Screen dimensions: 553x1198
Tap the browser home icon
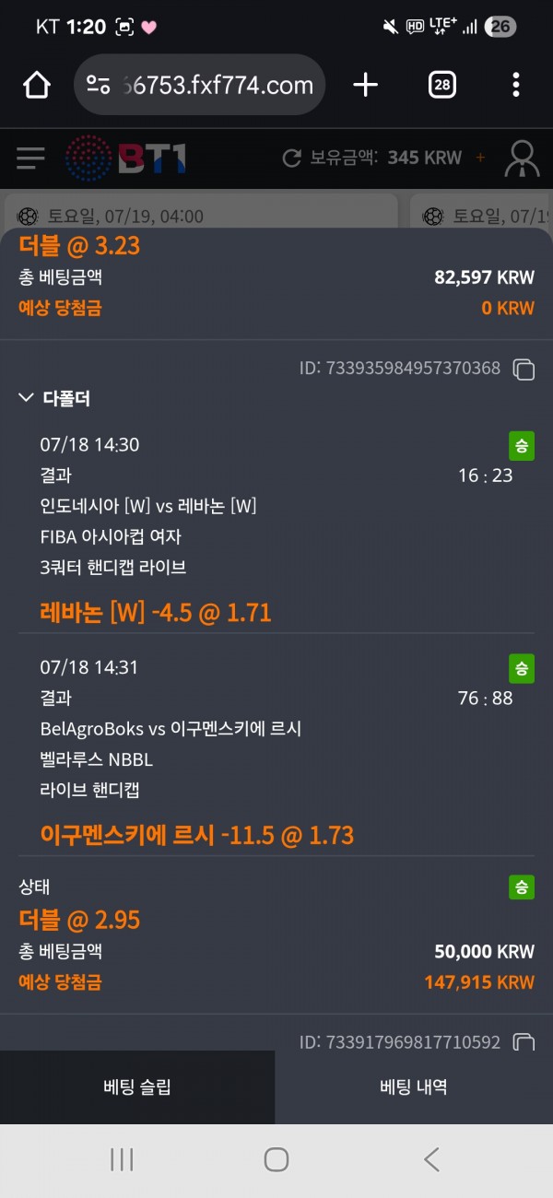pos(37,86)
